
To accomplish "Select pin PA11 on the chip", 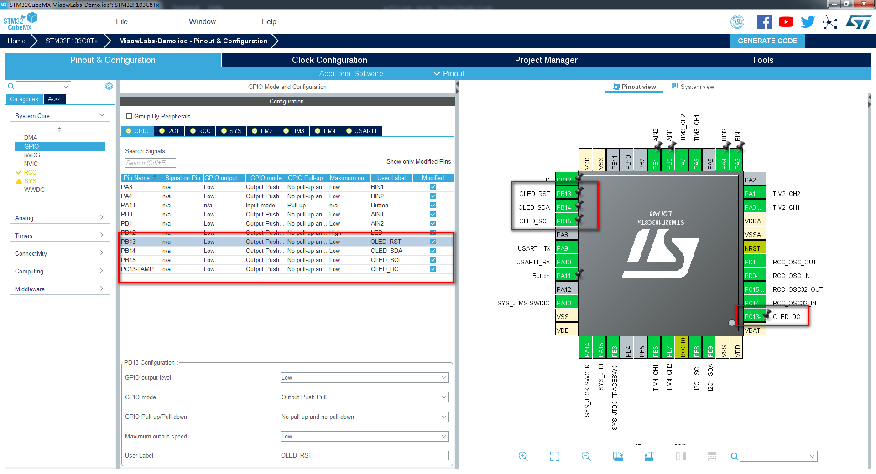I will tap(567, 276).
